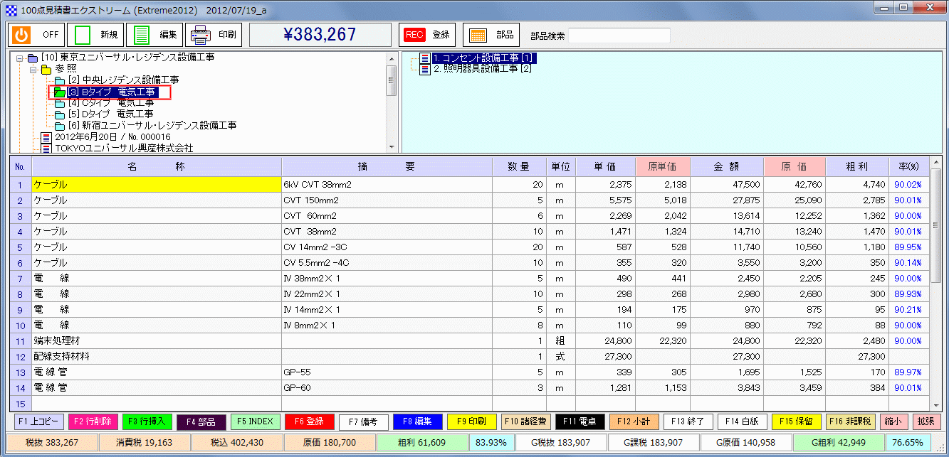The width and height of the screenshot is (949, 457).
Task: Open the calculator with the F11 電卓 button
Action: [x=579, y=421]
